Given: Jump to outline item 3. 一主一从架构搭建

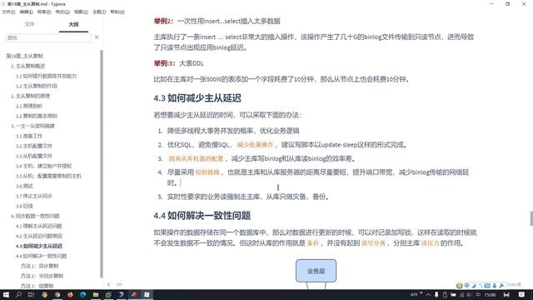Looking at the screenshot, I should click(x=32, y=126).
